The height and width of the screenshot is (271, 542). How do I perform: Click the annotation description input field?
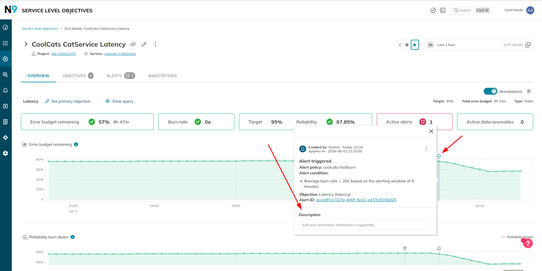point(365,225)
